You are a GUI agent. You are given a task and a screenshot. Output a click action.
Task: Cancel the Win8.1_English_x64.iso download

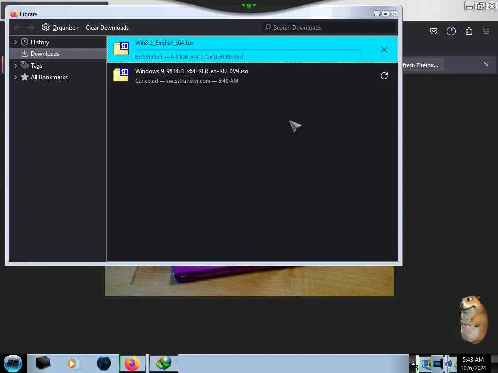pyautogui.click(x=384, y=50)
